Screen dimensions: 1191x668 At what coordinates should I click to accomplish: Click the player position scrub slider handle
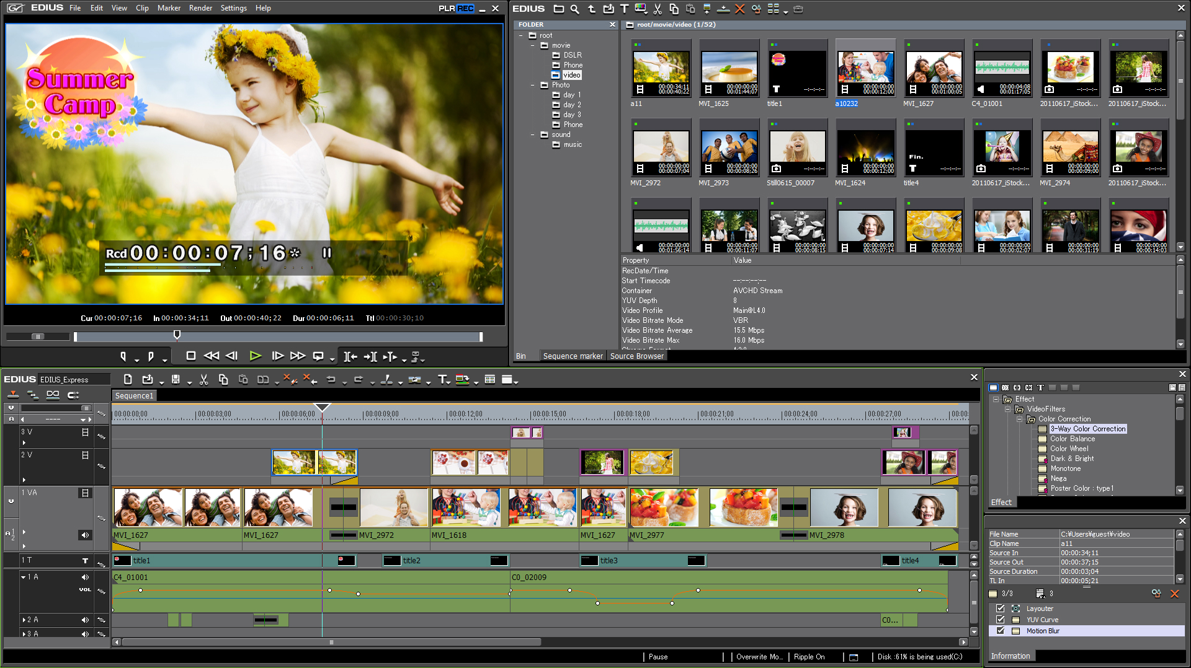pyautogui.click(x=177, y=335)
